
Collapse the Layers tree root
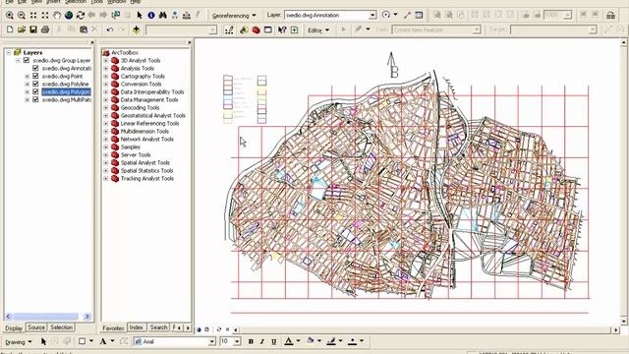[x=9, y=52]
